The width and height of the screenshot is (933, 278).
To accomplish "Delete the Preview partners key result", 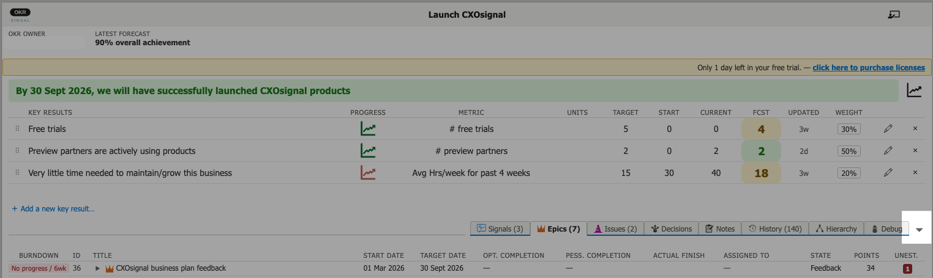I will point(915,150).
